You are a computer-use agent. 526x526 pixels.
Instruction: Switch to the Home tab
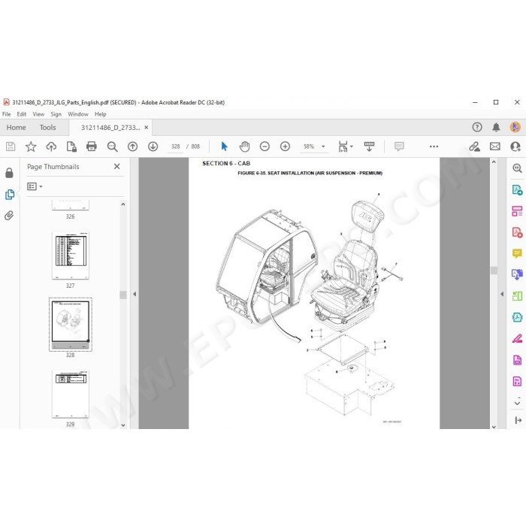pyautogui.click(x=16, y=128)
